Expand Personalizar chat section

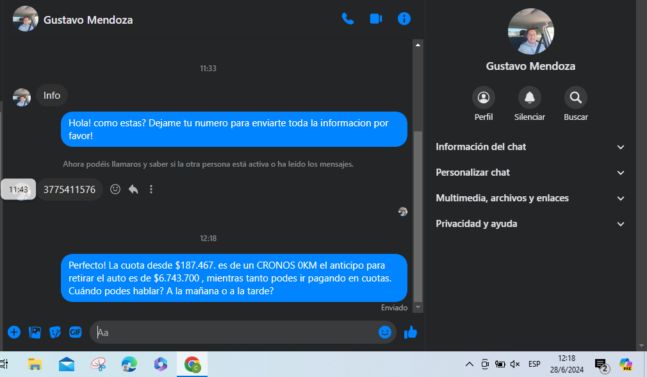[530, 172]
